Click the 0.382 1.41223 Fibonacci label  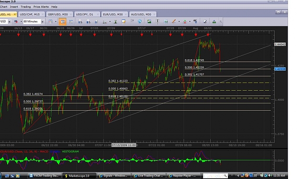118,81
